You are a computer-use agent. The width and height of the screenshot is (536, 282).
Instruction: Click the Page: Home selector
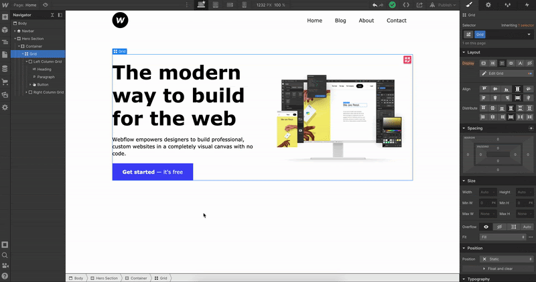(x=25, y=5)
